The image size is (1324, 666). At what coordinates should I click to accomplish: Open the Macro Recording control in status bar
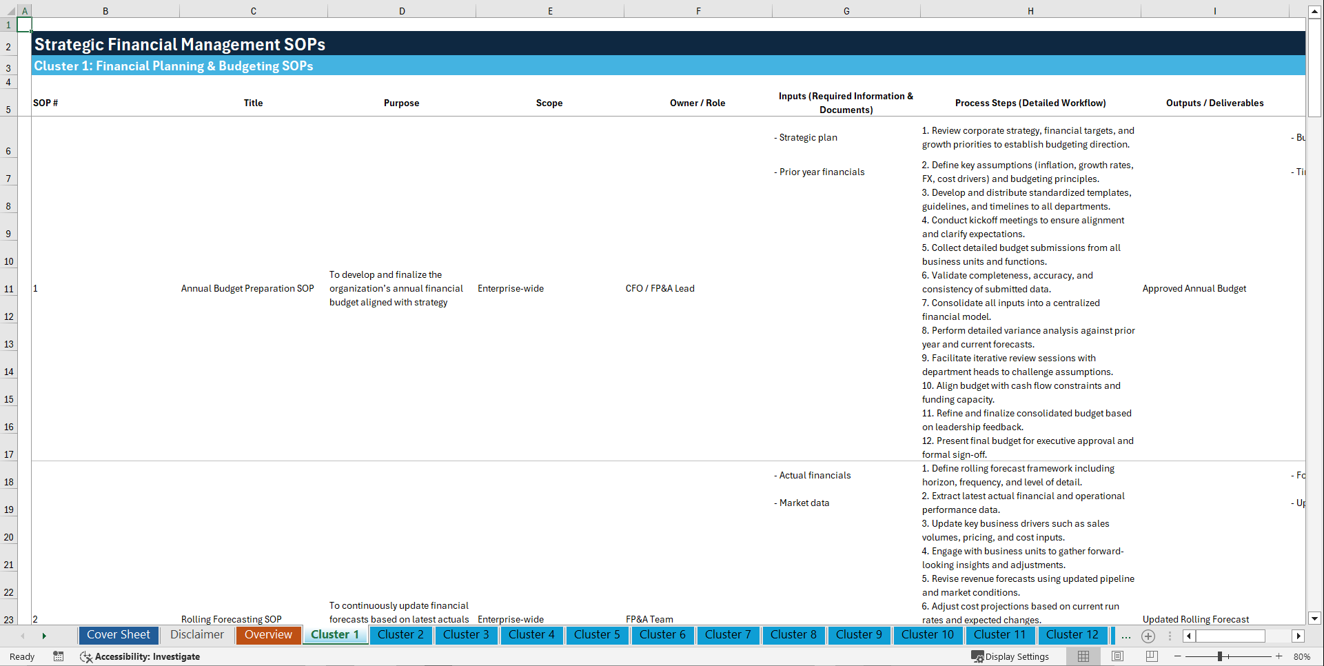pos(59,657)
